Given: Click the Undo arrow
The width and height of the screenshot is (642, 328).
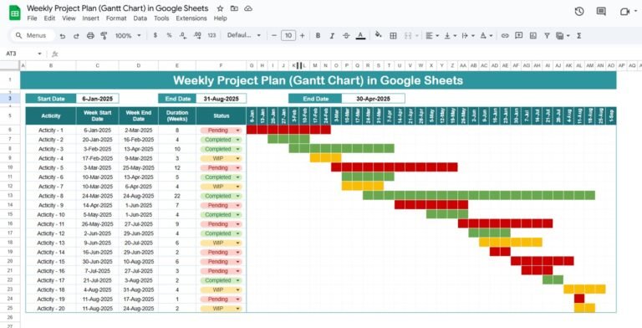Looking at the screenshot, I should (63, 36).
